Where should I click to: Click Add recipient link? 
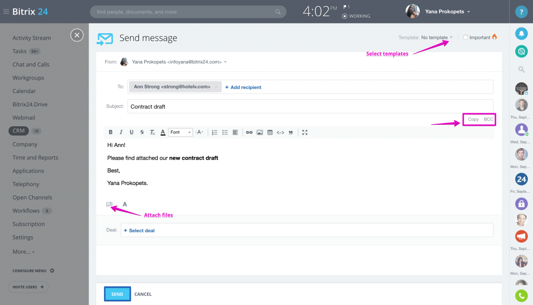pos(243,87)
